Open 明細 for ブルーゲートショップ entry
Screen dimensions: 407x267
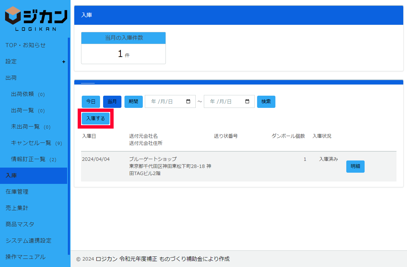point(355,167)
